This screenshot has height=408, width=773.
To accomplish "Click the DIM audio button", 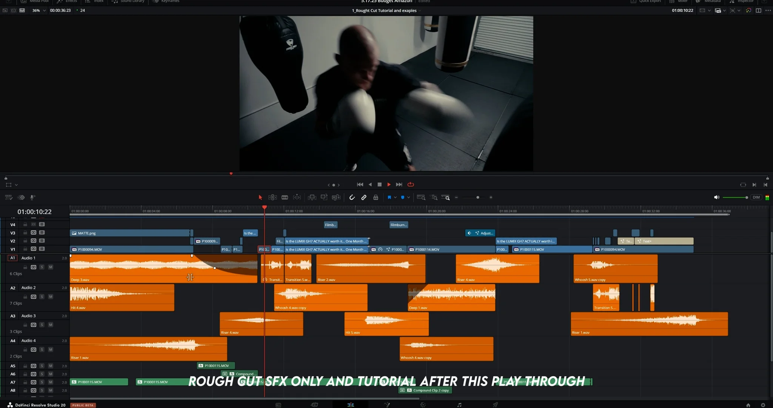I will 756,197.
